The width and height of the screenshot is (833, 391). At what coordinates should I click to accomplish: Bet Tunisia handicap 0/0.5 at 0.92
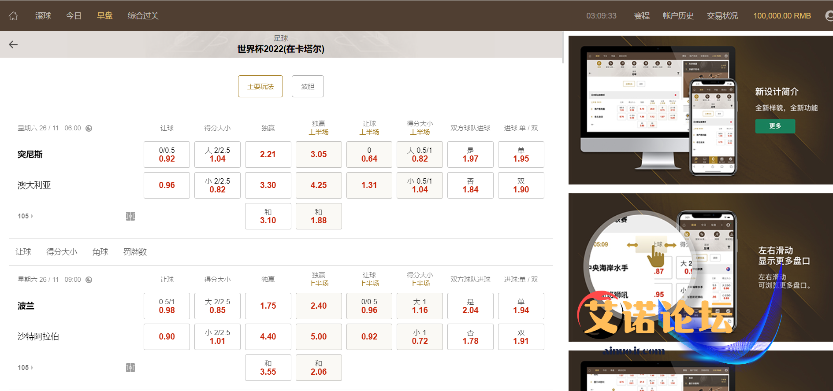click(x=167, y=155)
